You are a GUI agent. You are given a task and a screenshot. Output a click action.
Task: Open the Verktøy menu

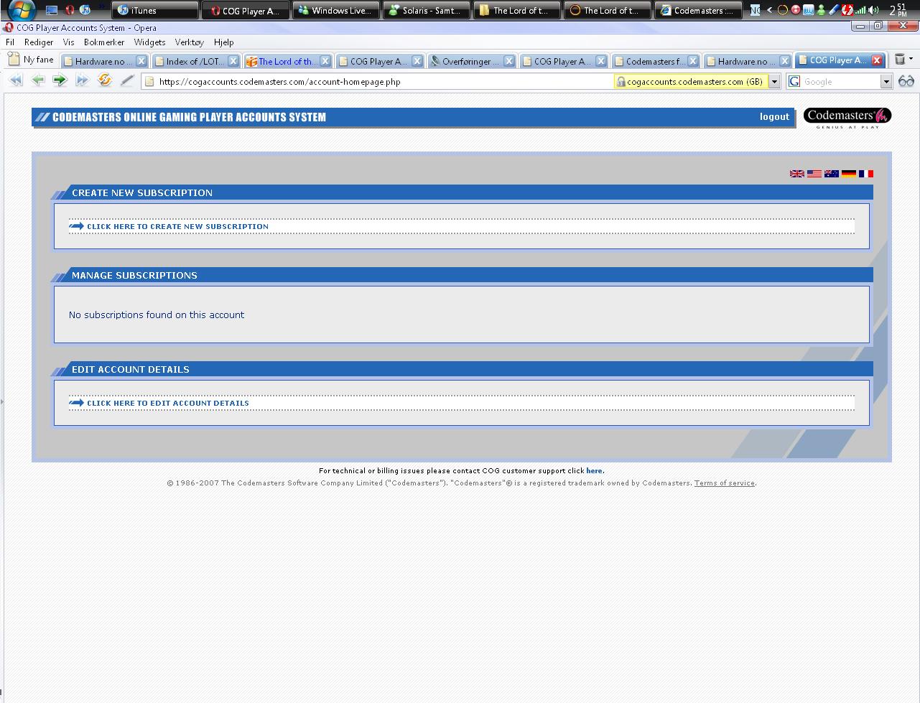point(190,42)
